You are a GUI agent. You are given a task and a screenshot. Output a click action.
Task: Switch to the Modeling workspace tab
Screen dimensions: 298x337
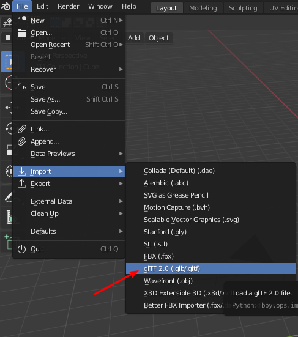[x=203, y=8]
